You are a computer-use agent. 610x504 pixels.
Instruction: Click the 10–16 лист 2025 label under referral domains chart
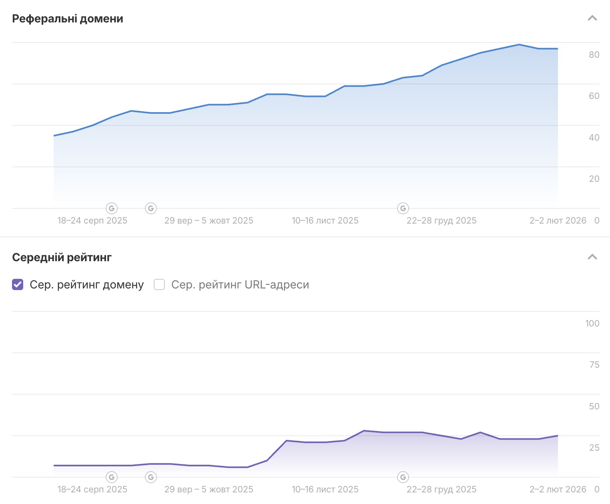[325, 220]
